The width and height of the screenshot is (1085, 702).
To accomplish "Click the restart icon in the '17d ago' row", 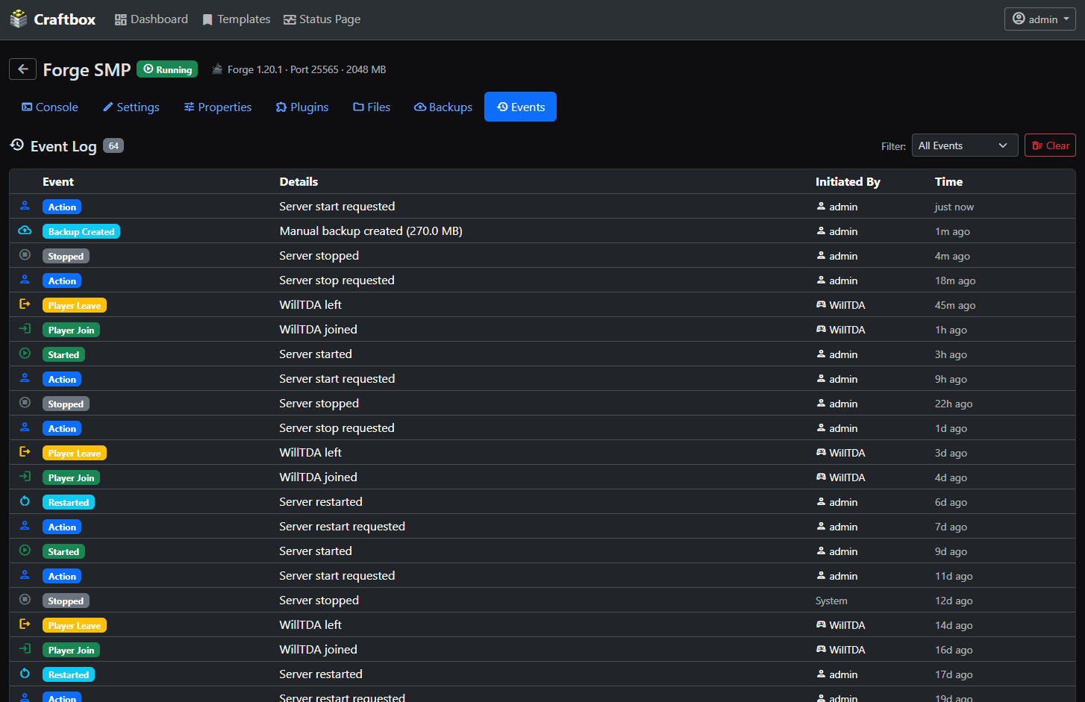I will click(x=25, y=674).
